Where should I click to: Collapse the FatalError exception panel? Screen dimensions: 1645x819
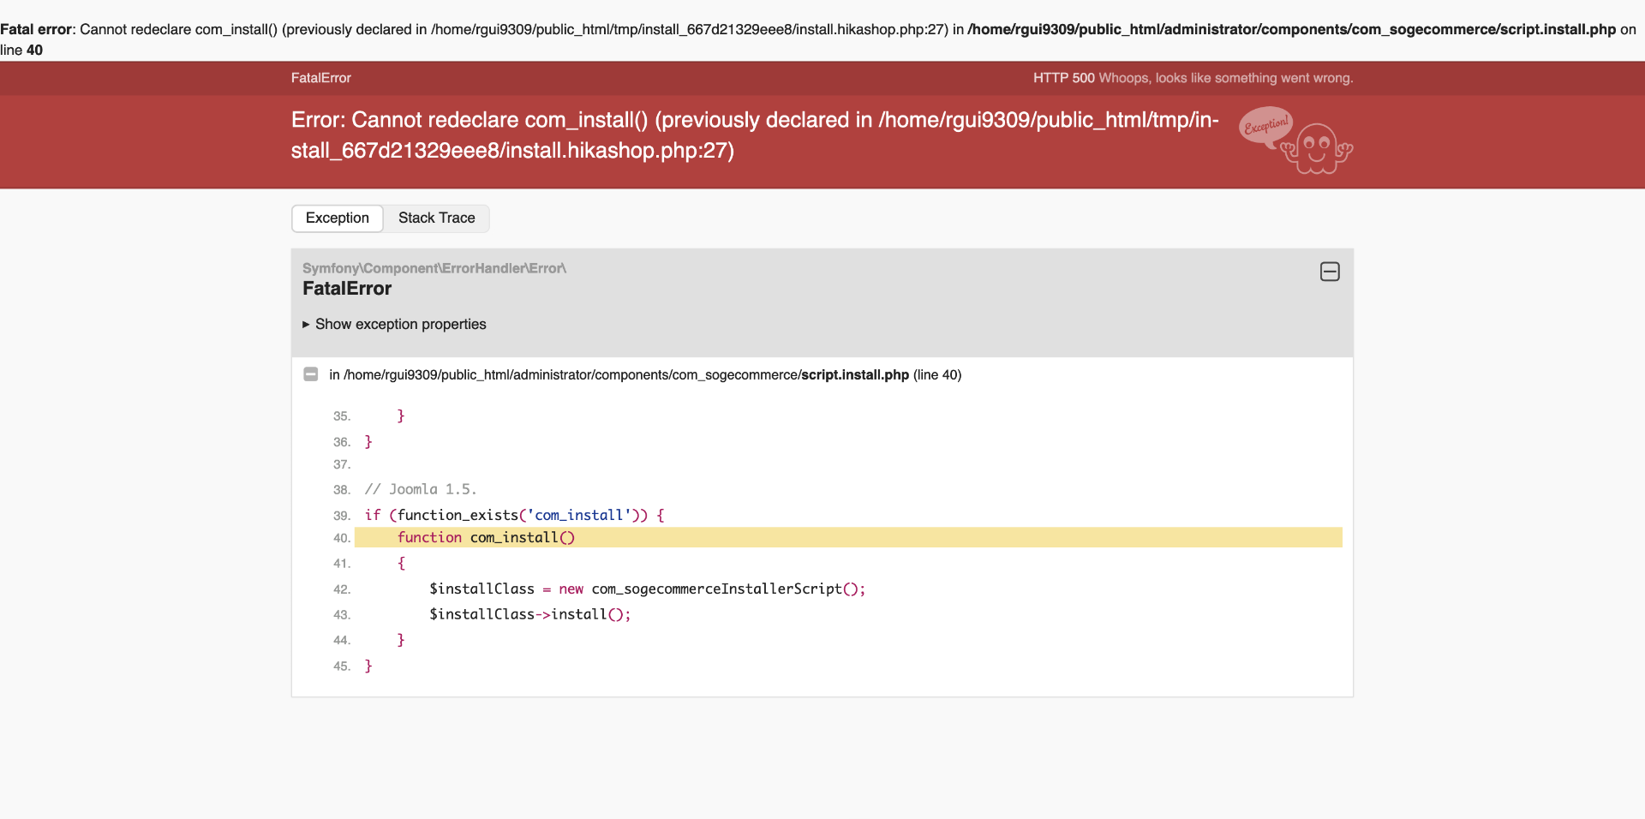click(1330, 272)
